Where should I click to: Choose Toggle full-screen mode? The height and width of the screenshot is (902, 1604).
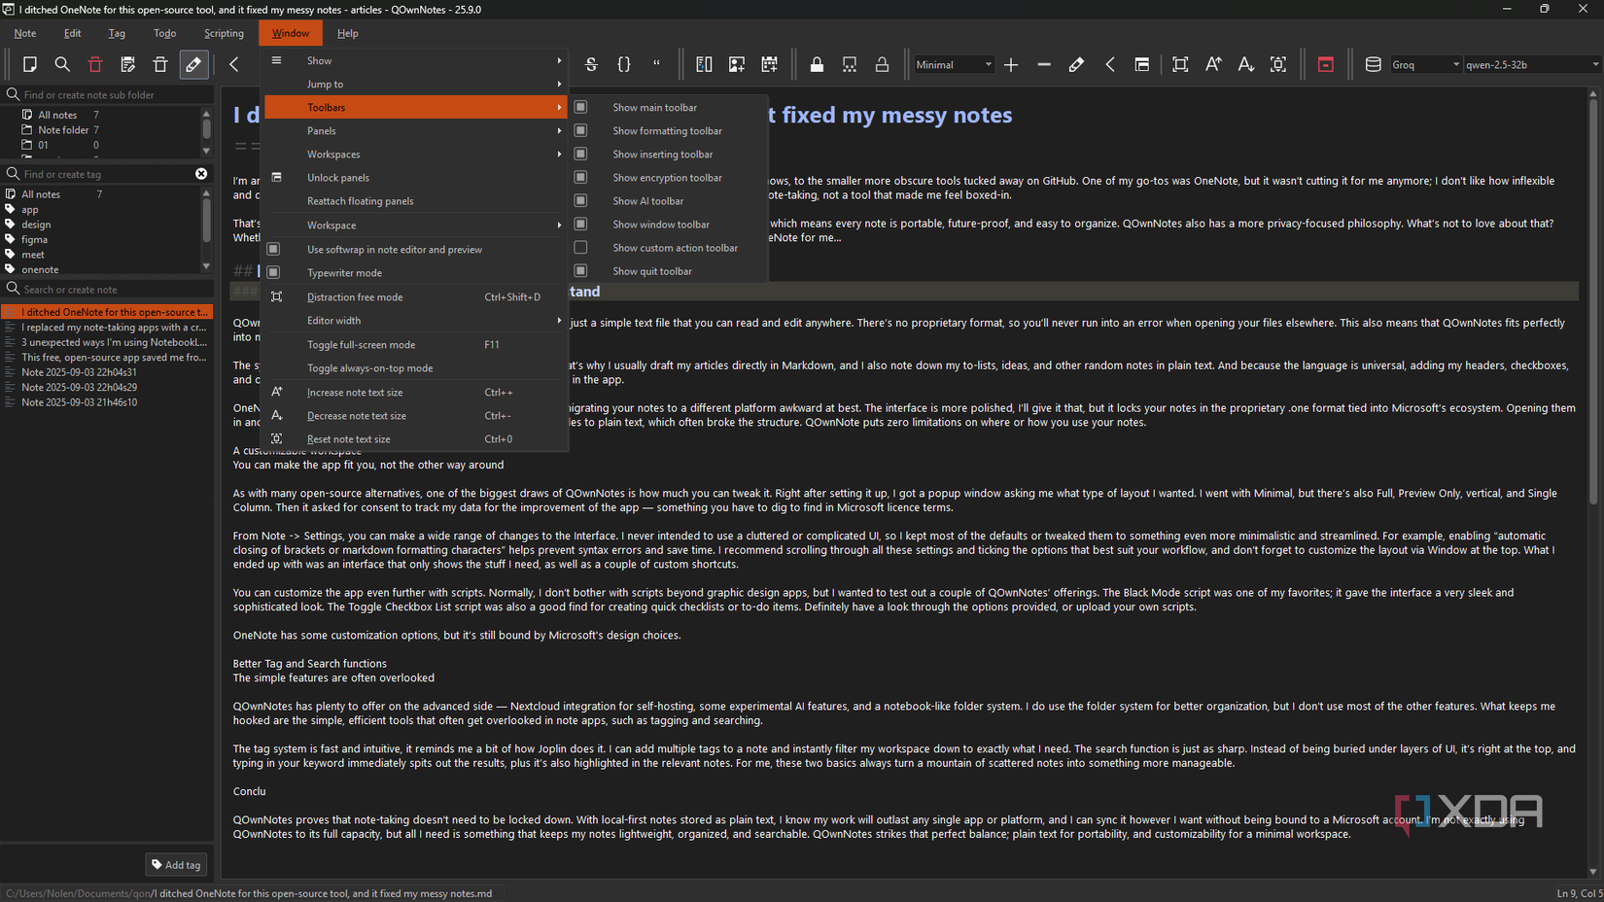pyautogui.click(x=416, y=345)
